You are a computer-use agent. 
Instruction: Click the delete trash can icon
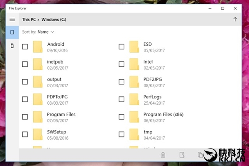tap(163, 155)
